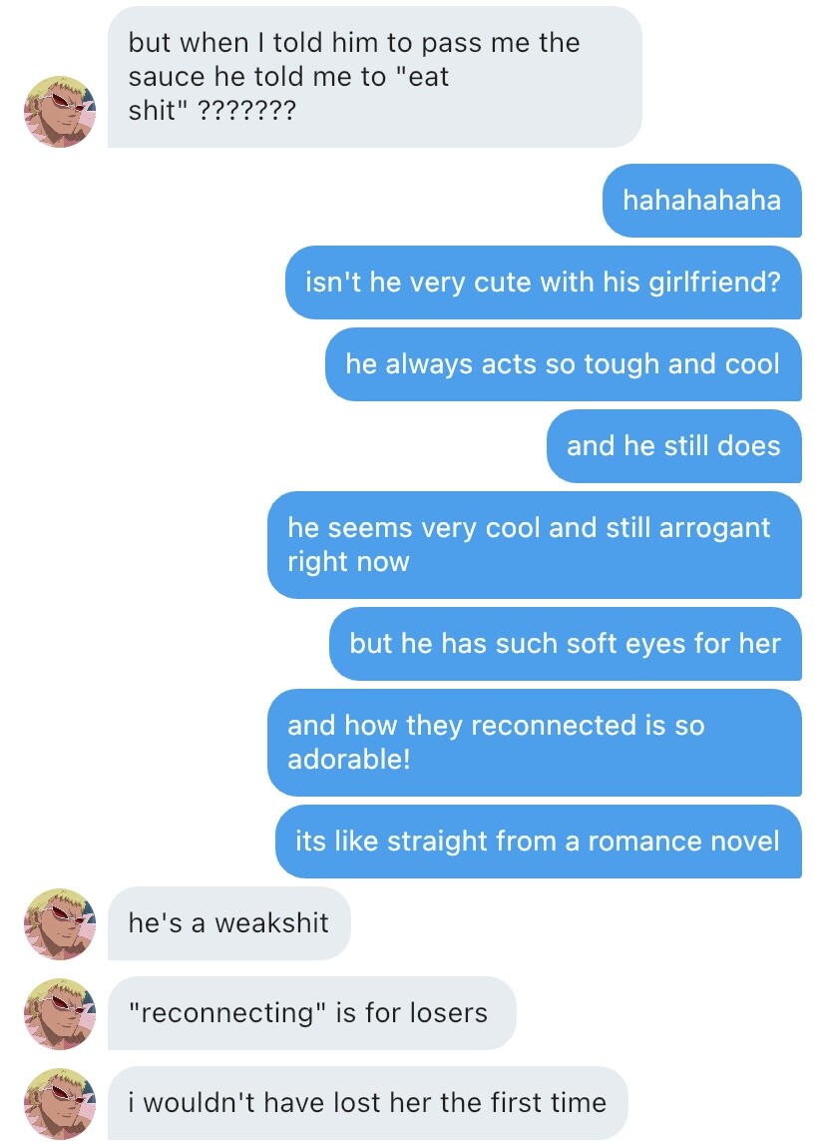The width and height of the screenshot is (826, 1144).
Task: Tap avatar beside "i wouldn't have lost her"
Action: click(x=60, y=1103)
